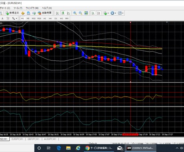Image resolution: width=184 pixels, height=152 pixels.
Task: Select the M1 timeframe
Action: point(22,18)
